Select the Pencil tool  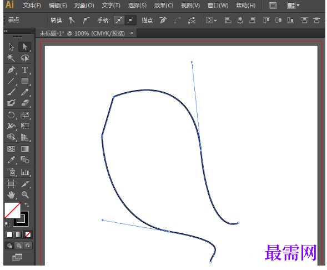click(x=25, y=92)
